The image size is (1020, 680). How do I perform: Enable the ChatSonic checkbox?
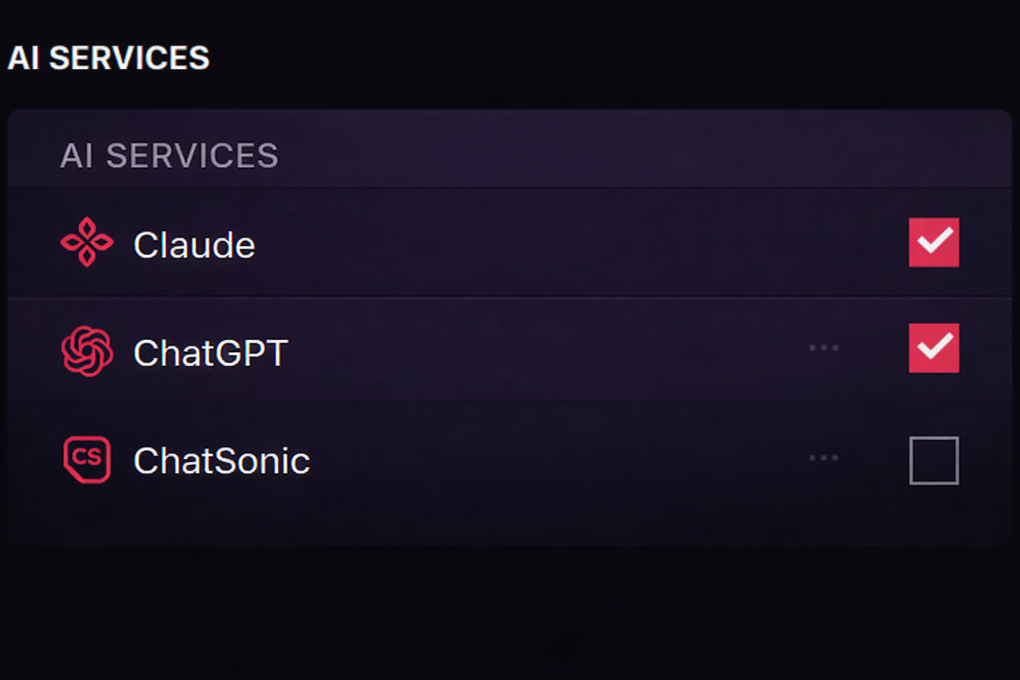pyautogui.click(x=934, y=460)
